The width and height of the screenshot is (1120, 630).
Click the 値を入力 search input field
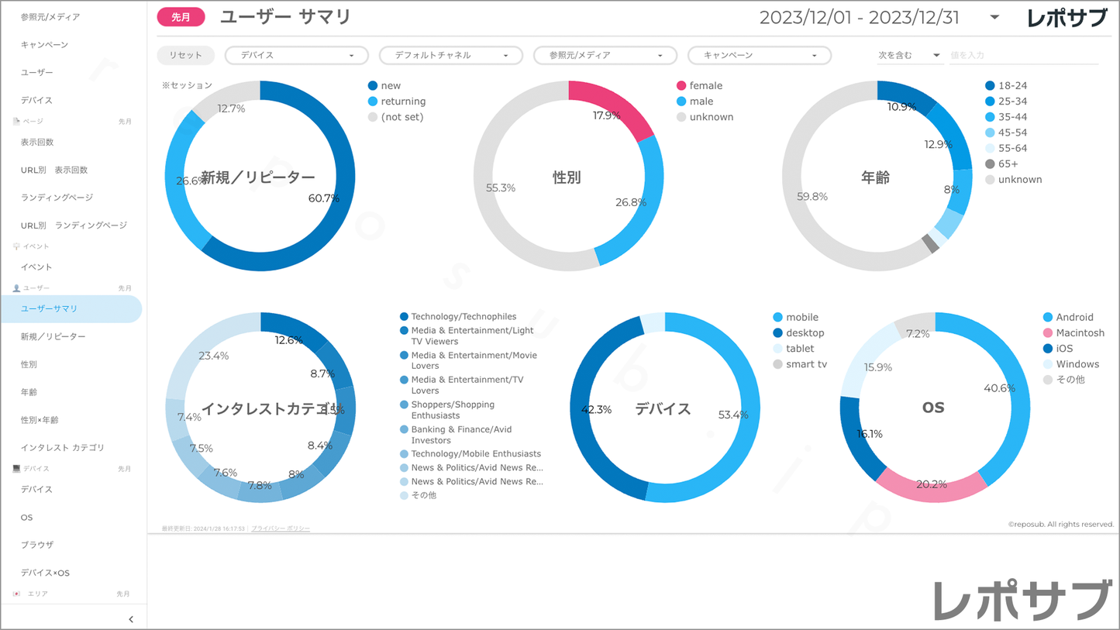coord(1023,56)
